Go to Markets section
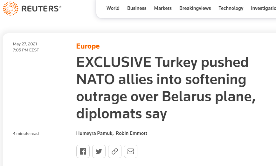This screenshot has height=166, width=276. (x=163, y=8)
